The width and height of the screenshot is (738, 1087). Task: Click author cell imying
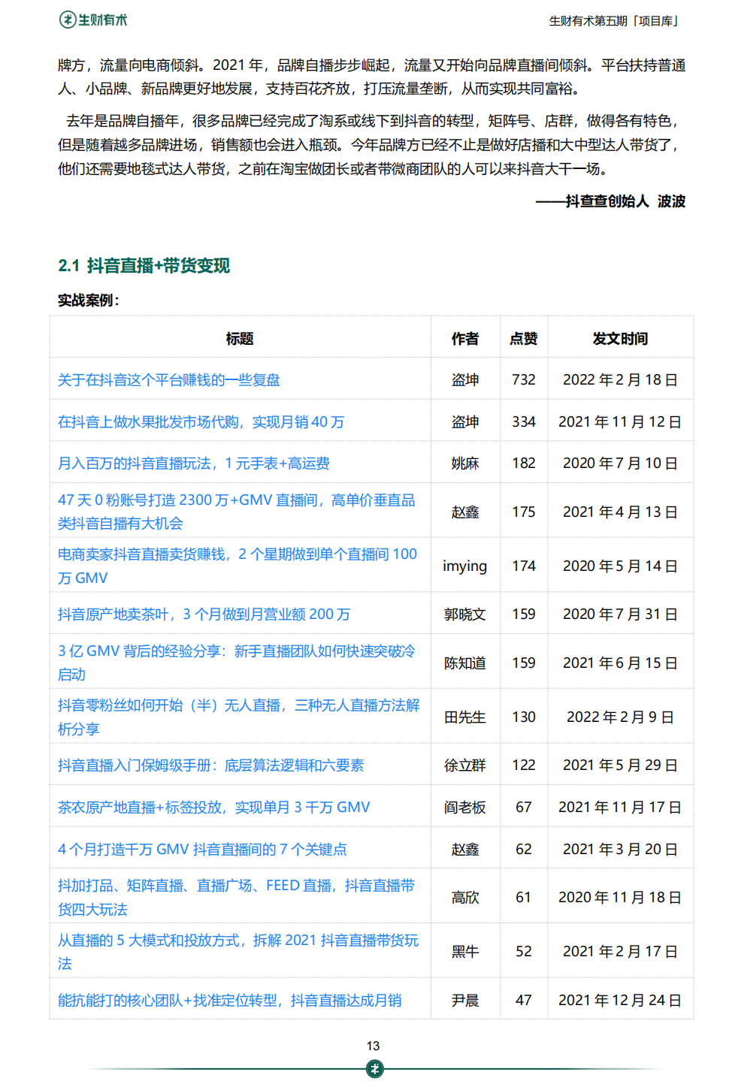tap(464, 566)
